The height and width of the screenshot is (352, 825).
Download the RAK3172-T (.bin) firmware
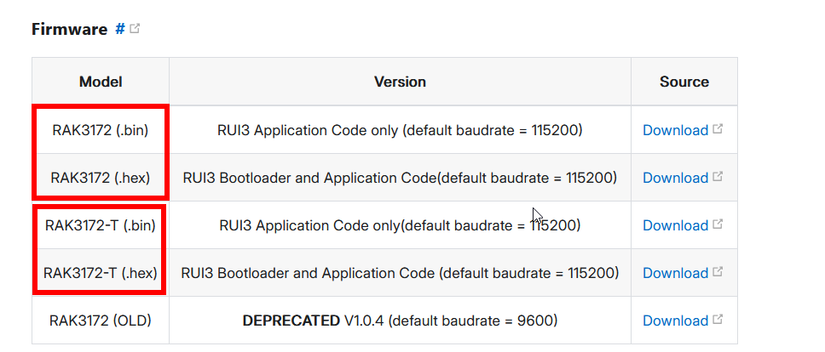tap(675, 225)
